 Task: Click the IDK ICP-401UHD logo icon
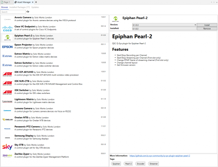[7, 74]
